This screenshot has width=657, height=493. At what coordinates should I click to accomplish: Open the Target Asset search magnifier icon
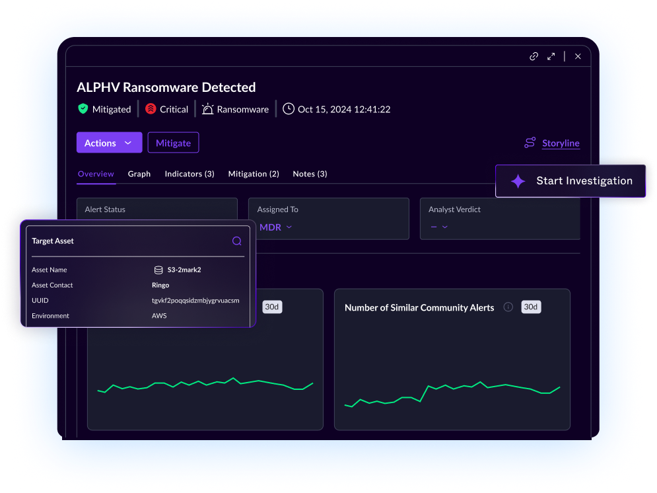[x=236, y=241]
